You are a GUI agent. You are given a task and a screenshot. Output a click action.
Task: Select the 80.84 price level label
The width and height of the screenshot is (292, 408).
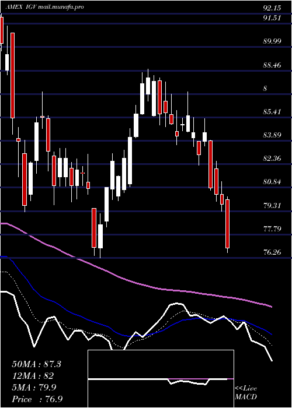click(x=272, y=182)
